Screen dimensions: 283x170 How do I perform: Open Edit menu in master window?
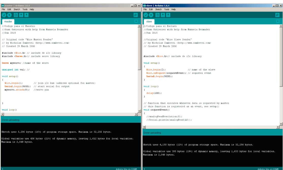coord(9,9)
